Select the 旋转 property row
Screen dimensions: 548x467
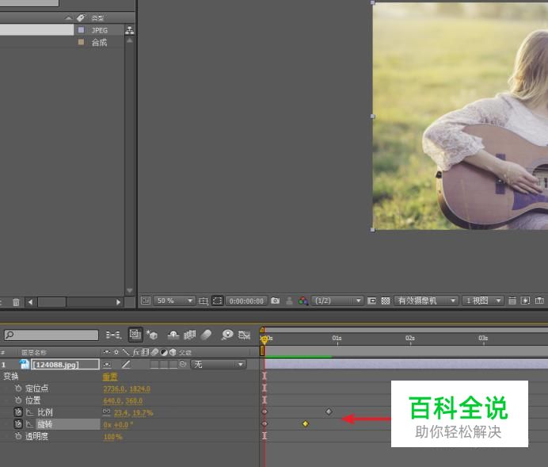pos(68,424)
